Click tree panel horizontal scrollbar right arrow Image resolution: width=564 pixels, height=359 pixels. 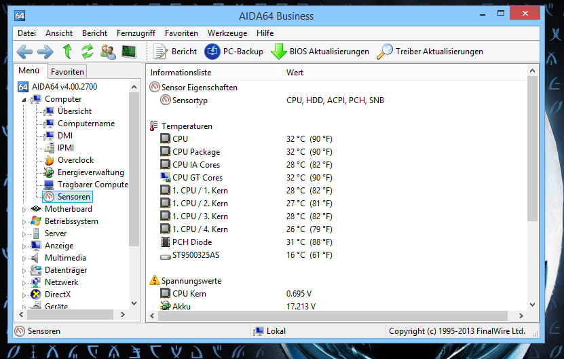click(123, 315)
